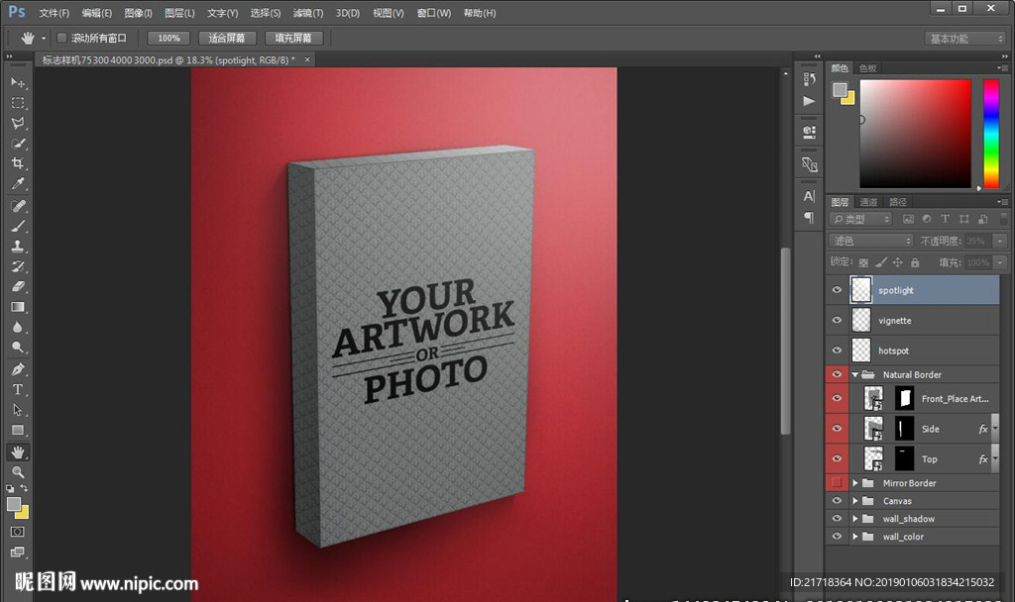Select the Rectangular Marquee tool

(x=18, y=103)
